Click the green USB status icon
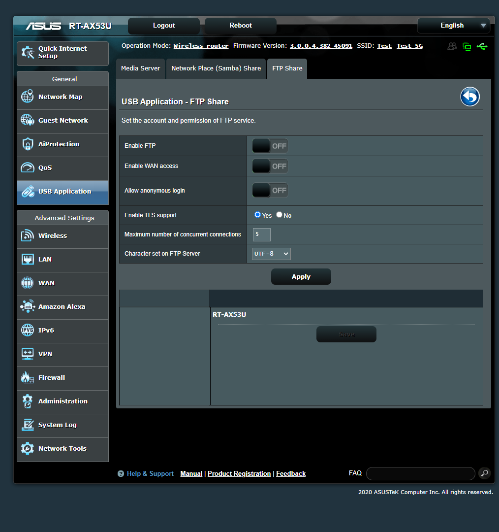Viewport: 499px width, 532px height. pos(482,46)
